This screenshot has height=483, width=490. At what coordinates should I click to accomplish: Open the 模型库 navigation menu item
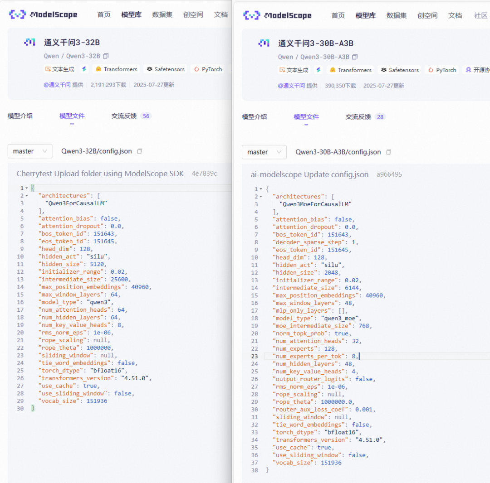[131, 14]
